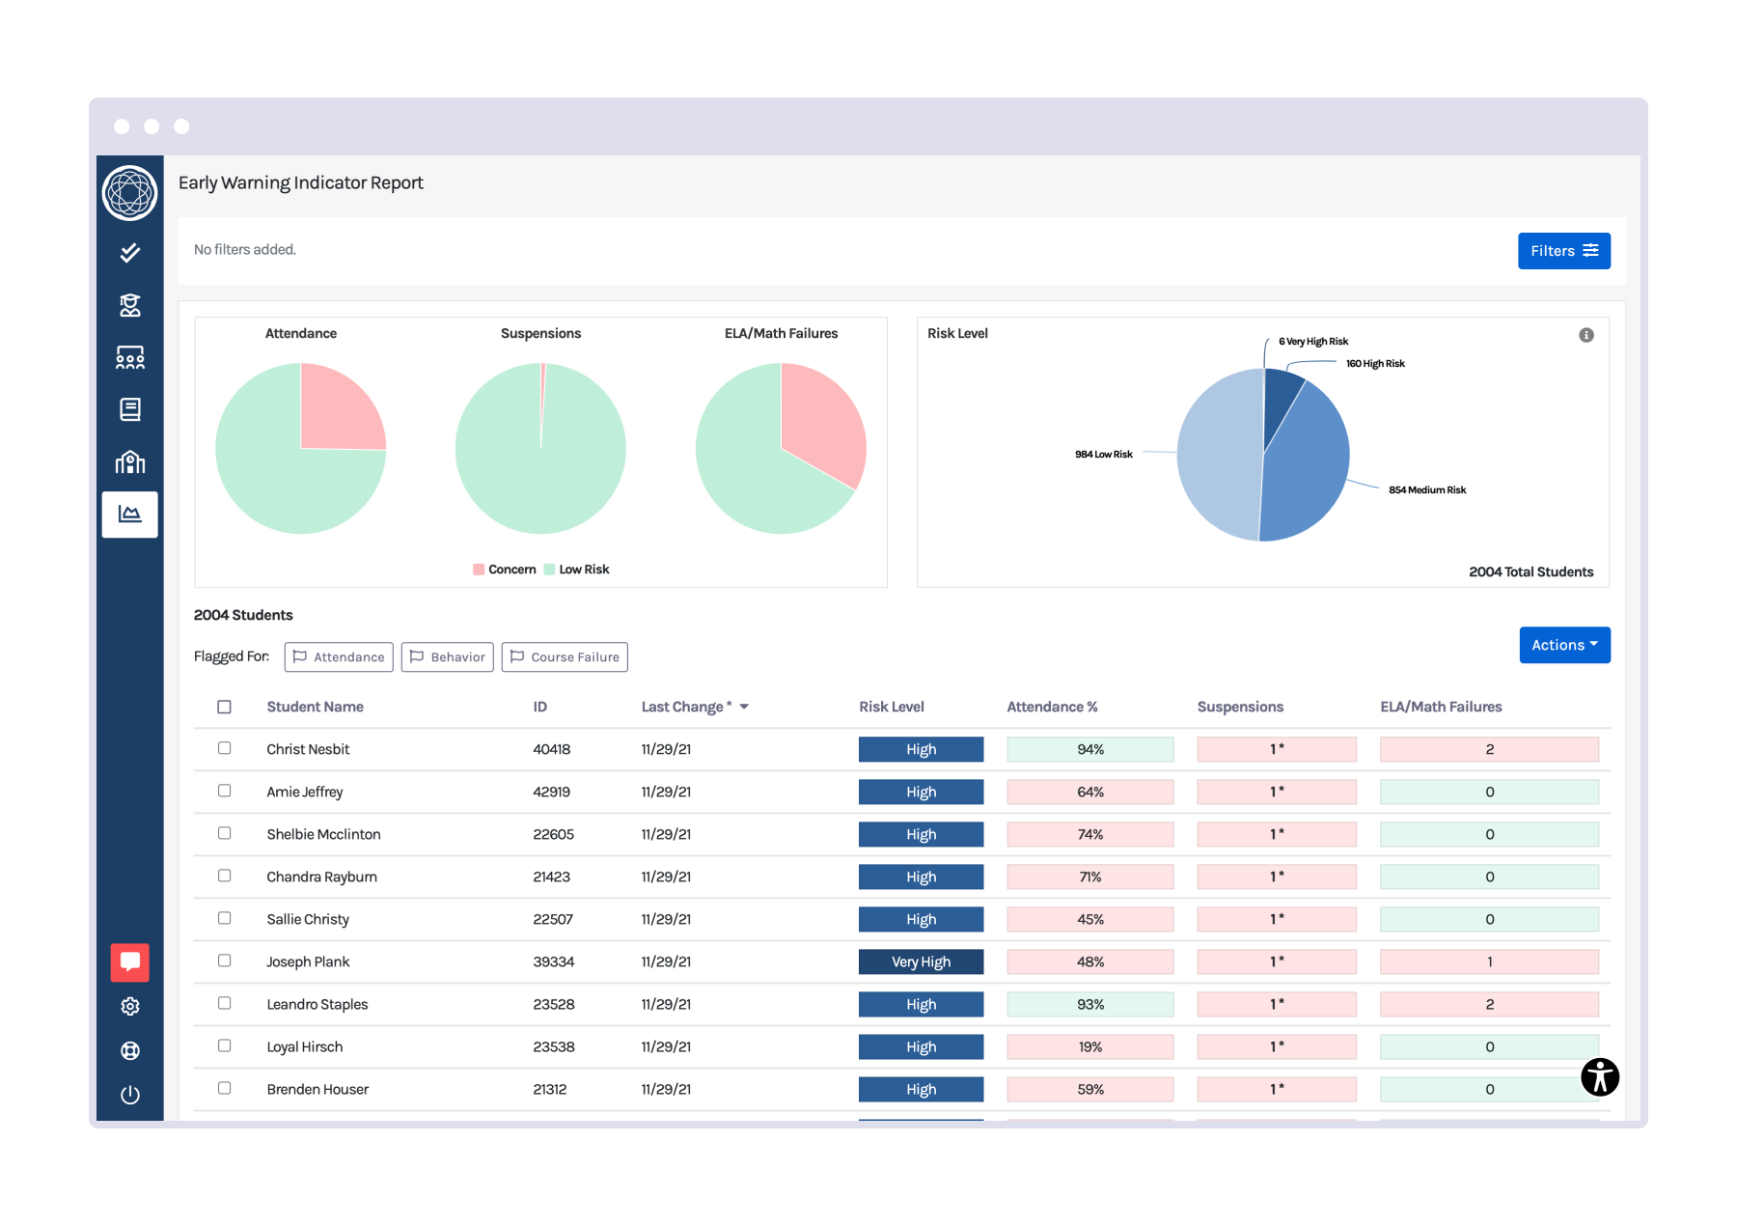The width and height of the screenshot is (1737, 1226).
Task: Open the classroom group sidebar icon
Action: pos(129,357)
